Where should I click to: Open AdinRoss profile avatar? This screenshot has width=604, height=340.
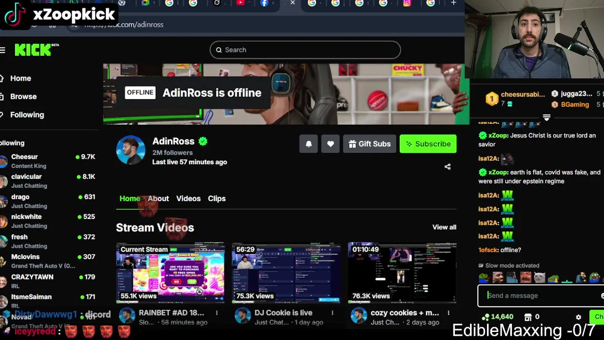(x=131, y=150)
